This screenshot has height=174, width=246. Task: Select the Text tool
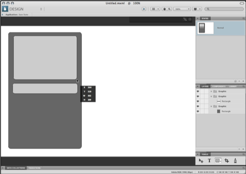pos(209,161)
